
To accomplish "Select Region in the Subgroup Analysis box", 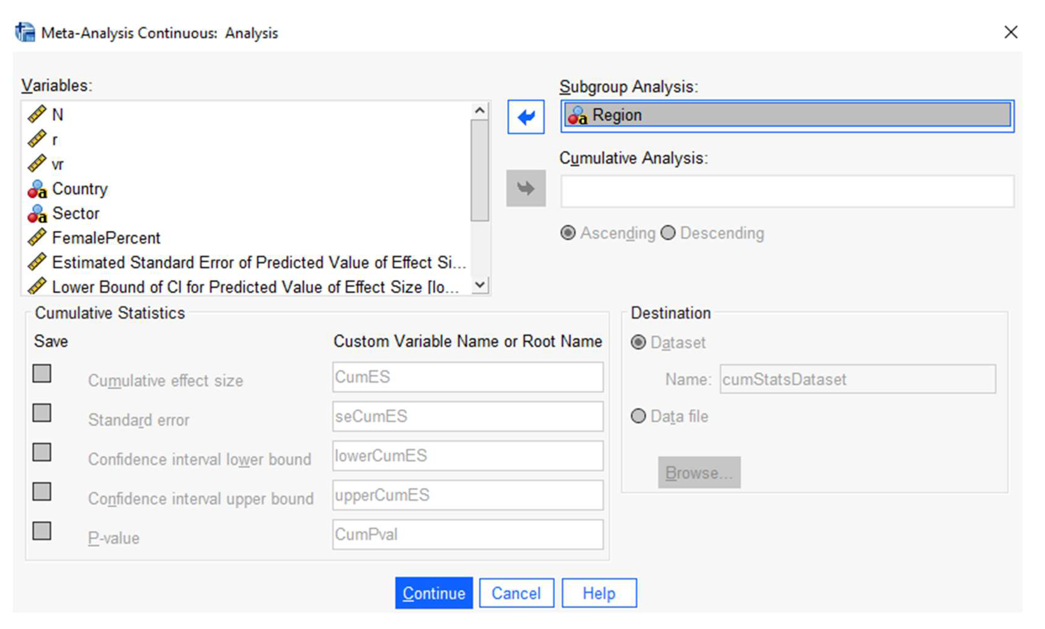I will [x=617, y=115].
